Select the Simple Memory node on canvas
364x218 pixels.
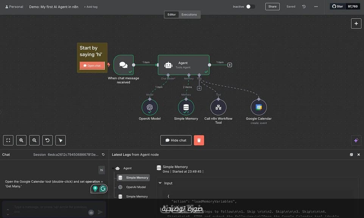pos(186,107)
